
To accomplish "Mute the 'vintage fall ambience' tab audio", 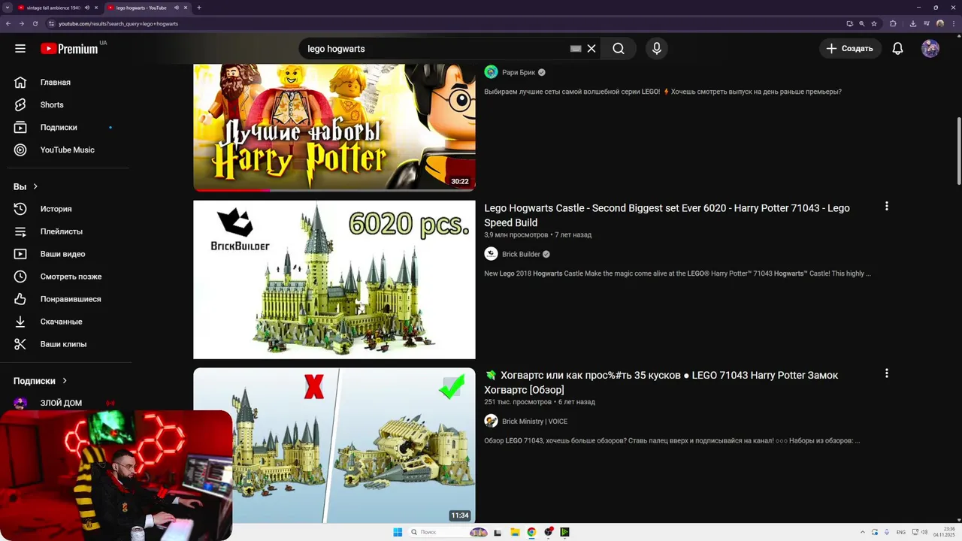I will tap(87, 8).
